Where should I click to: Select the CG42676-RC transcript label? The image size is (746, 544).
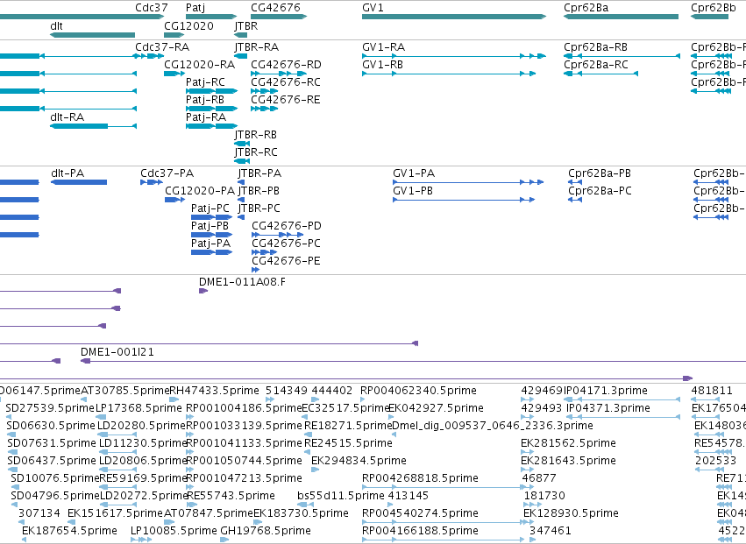286,81
